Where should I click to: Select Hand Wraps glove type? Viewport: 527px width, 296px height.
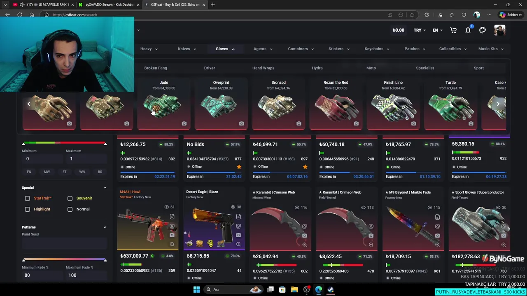click(x=263, y=68)
